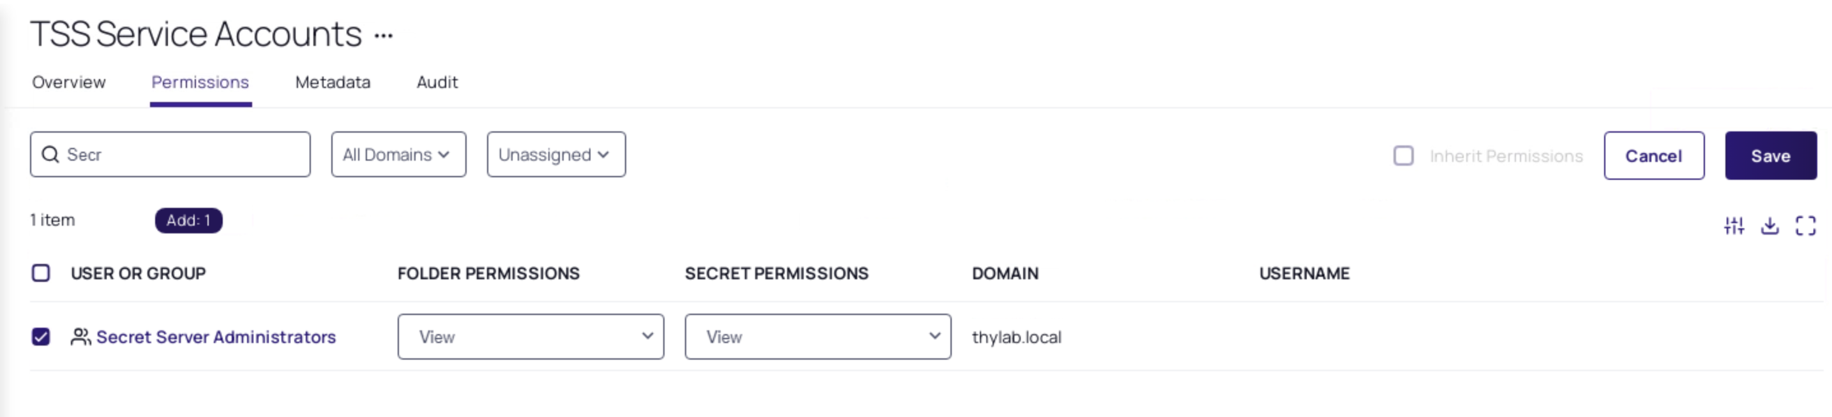Focus the search field containing Secr
This screenshot has height=417, width=1832.
tap(170, 154)
